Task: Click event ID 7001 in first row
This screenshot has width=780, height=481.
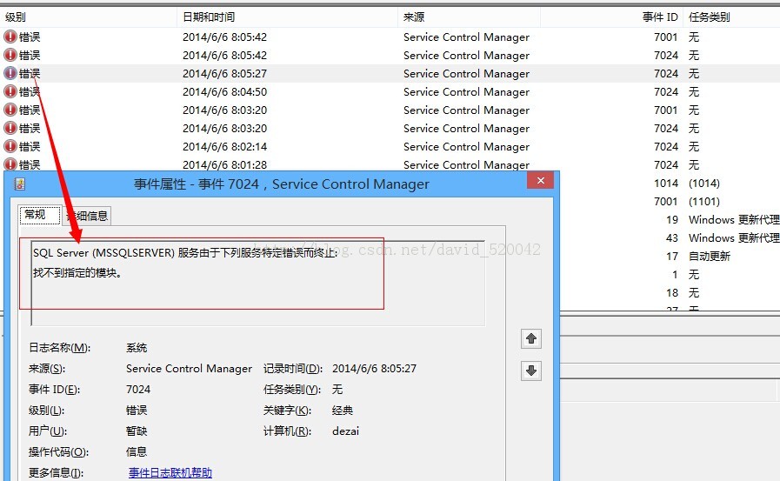Action: pos(666,37)
